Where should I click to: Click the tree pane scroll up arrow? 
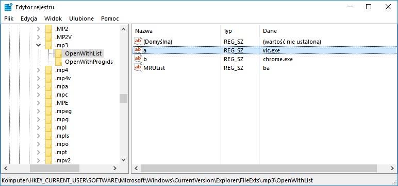coord(123,29)
